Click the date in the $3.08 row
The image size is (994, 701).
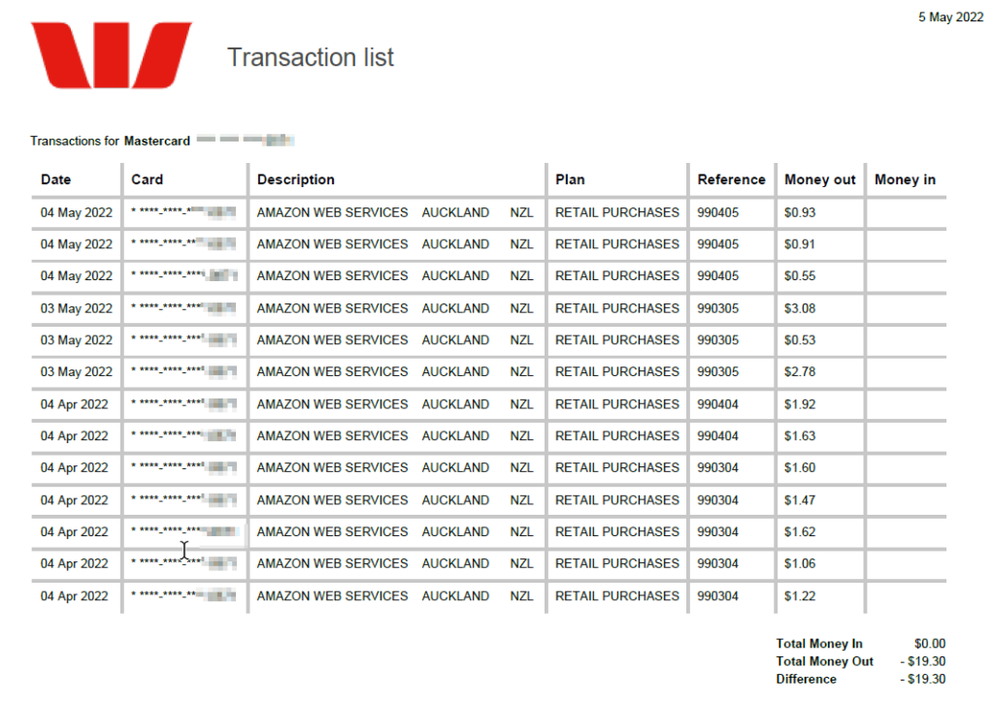point(76,308)
